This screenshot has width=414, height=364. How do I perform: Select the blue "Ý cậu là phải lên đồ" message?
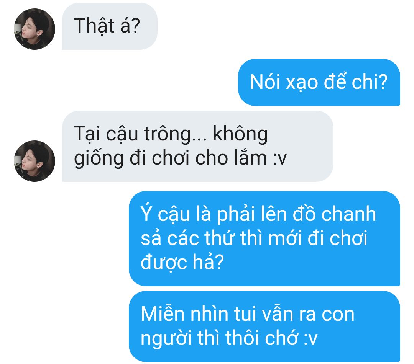coord(264,238)
